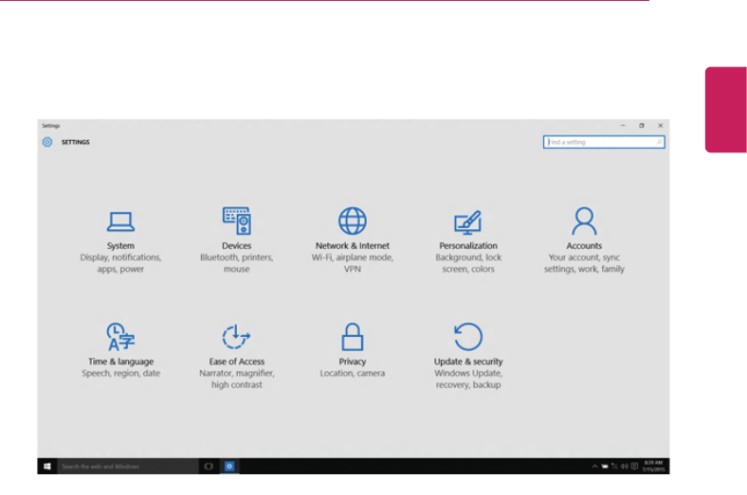Open the Windows Start button
The image size is (747, 495).
(x=47, y=467)
